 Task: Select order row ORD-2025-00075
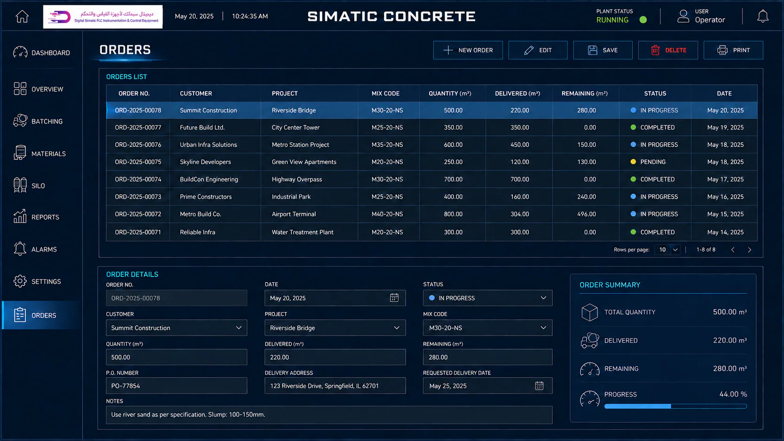coord(431,162)
